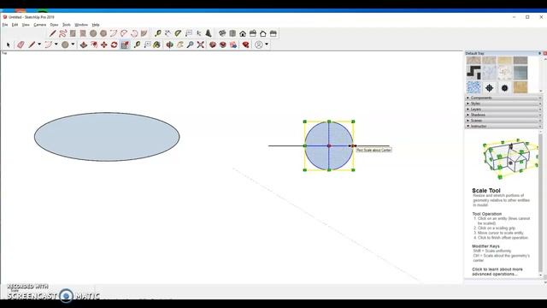Open Line tool dropdown arrow
This screenshot has width=547, height=308.
pyautogui.click(x=39, y=44)
